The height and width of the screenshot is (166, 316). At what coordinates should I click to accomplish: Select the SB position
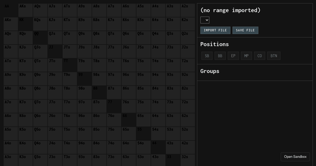(x=207, y=56)
